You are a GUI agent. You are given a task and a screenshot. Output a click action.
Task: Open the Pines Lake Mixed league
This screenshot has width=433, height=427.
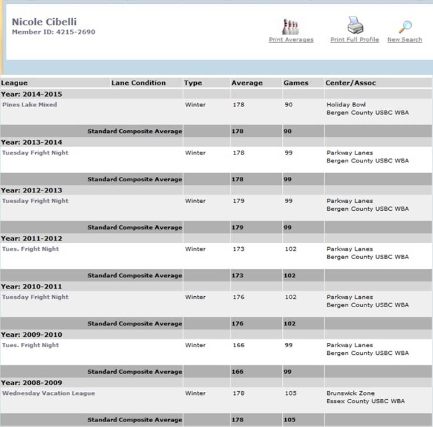tap(29, 104)
